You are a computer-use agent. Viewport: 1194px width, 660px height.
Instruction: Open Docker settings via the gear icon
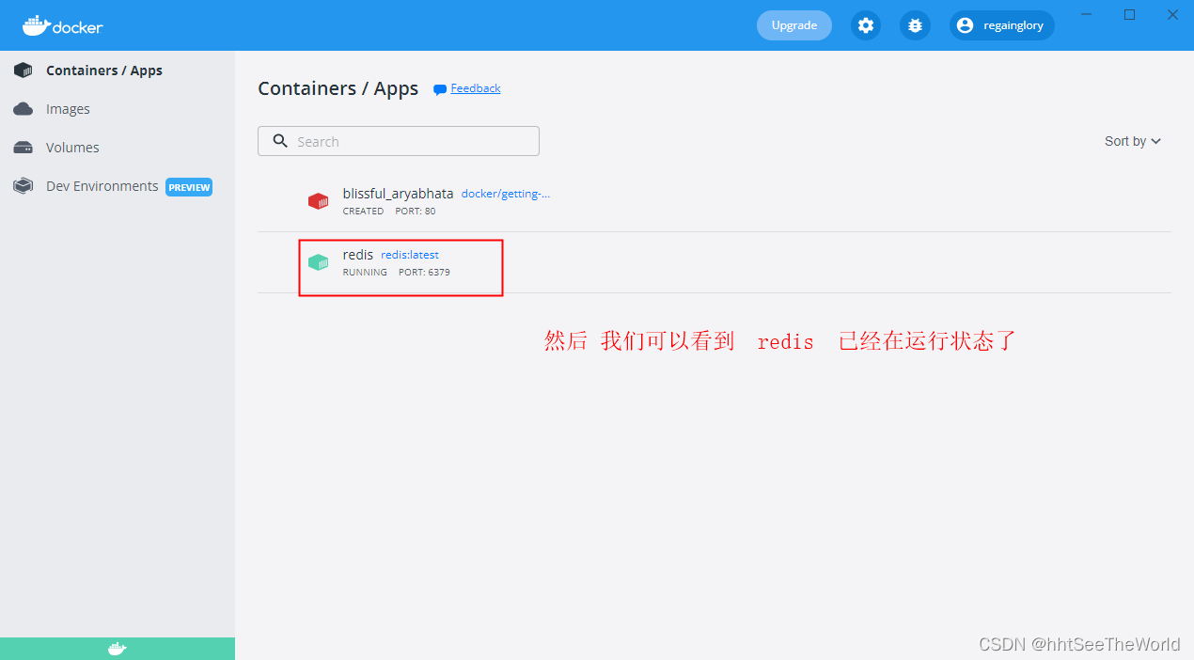pos(865,25)
